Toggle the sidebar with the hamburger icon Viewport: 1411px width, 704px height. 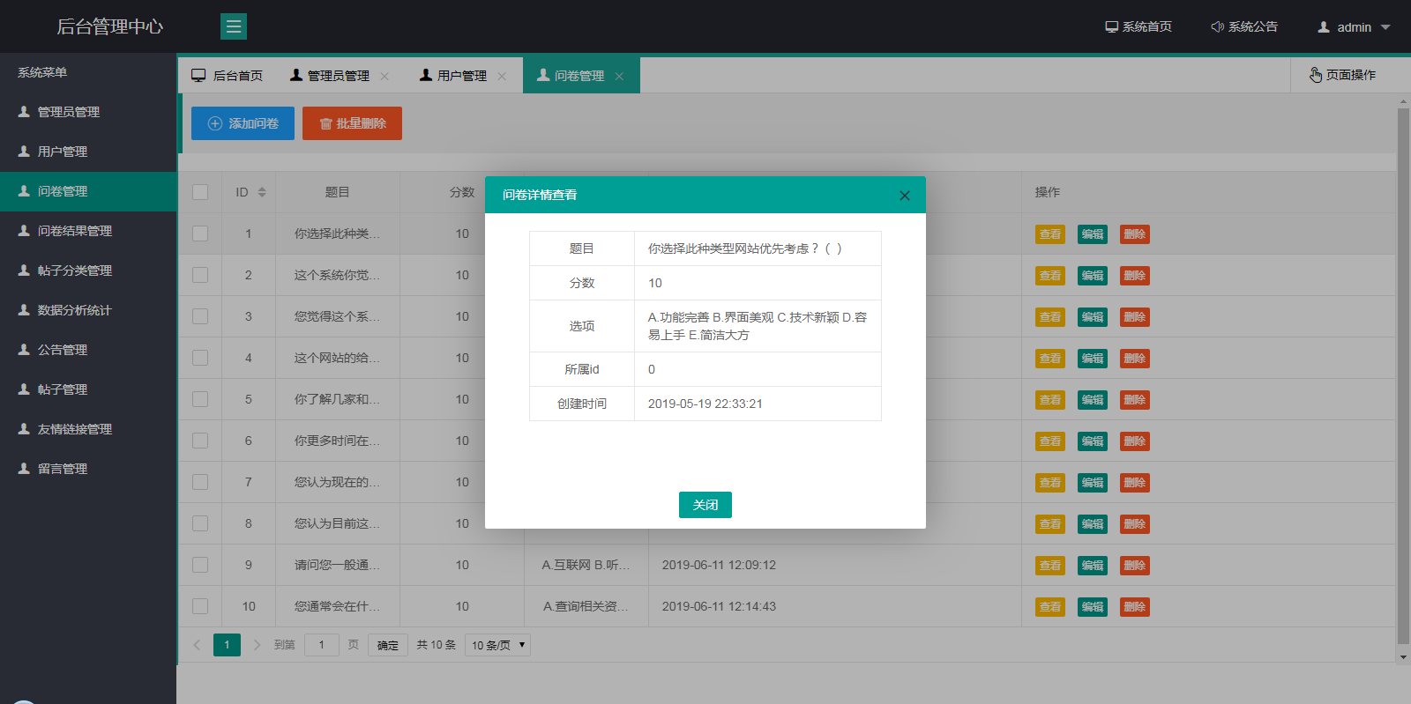[234, 26]
